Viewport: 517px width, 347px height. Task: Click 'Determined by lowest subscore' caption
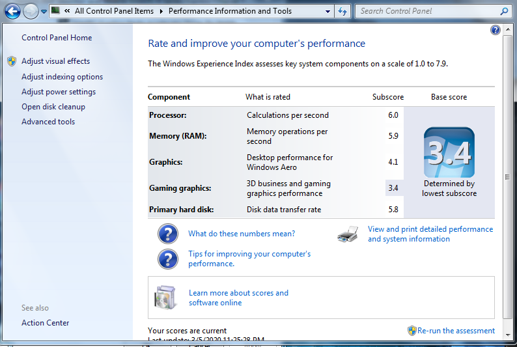pyautogui.click(x=449, y=189)
